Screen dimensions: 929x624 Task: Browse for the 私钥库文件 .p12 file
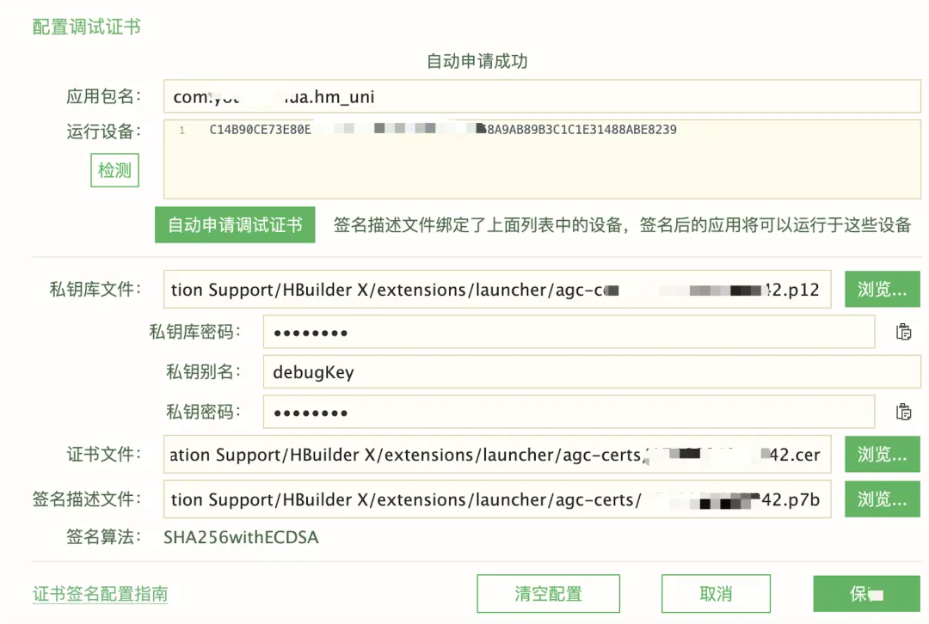pyautogui.click(x=882, y=290)
